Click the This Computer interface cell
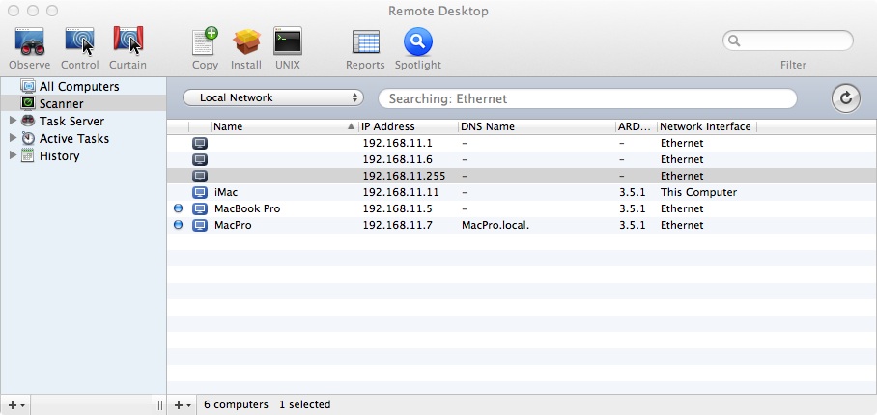The height and width of the screenshot is (415, 877). click(x=698, y=192)
